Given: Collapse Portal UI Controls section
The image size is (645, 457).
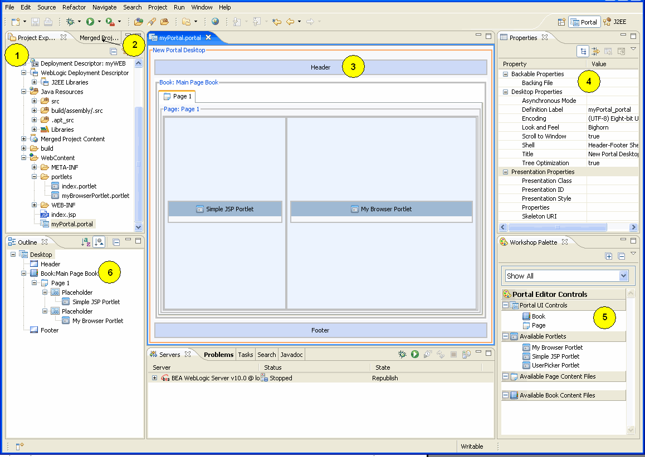Looking at the screenshot, I should coord(505,305).
